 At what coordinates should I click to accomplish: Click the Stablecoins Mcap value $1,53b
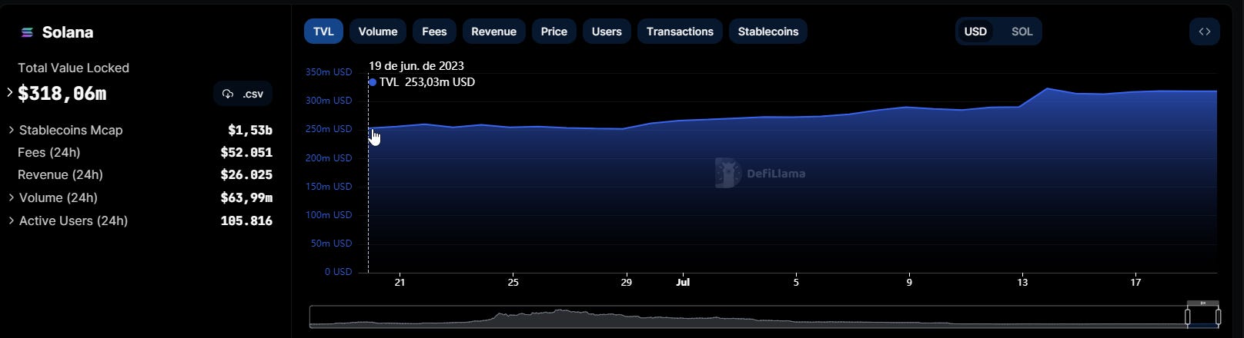250,130
